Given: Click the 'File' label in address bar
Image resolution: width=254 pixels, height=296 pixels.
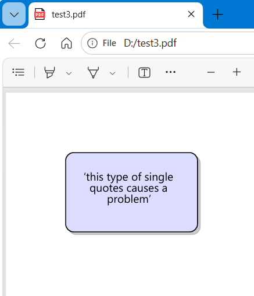Looking at the screenshot, I should coord(109,43).
